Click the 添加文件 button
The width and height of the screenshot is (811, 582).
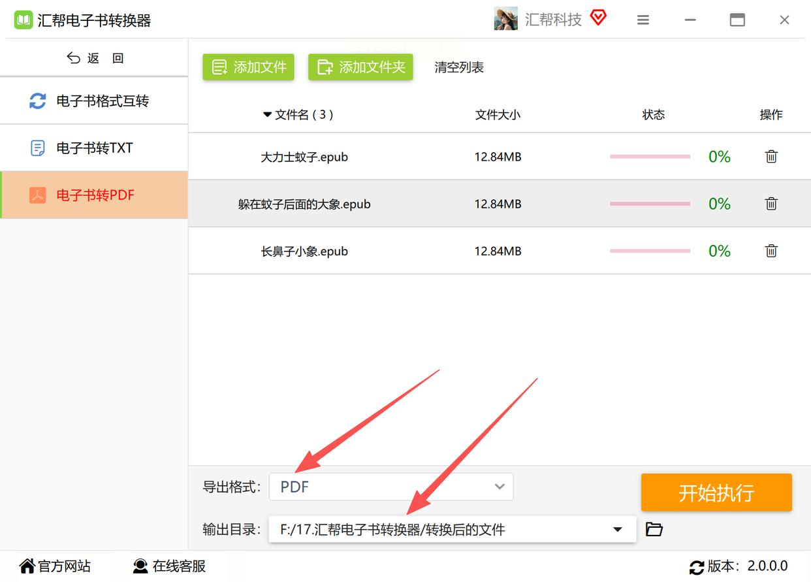pyautogui.click(x=248, y=67)
